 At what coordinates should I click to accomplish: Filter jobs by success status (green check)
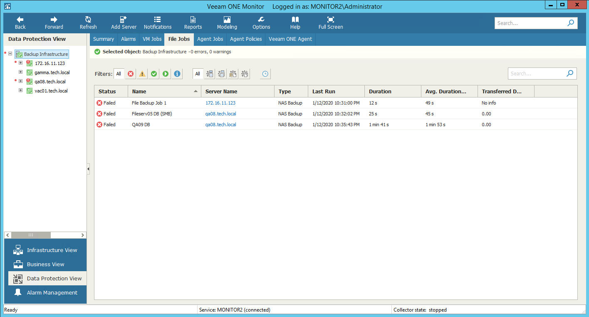coord(154,74)
